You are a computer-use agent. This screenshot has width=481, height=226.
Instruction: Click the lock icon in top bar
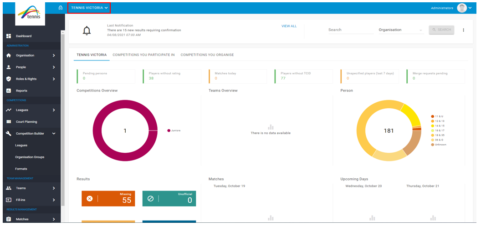coord(61,8)
